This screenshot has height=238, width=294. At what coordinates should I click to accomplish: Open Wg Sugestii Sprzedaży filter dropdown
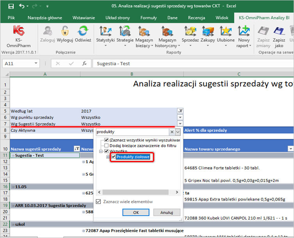pyautogui.click(x=180, y=124)
